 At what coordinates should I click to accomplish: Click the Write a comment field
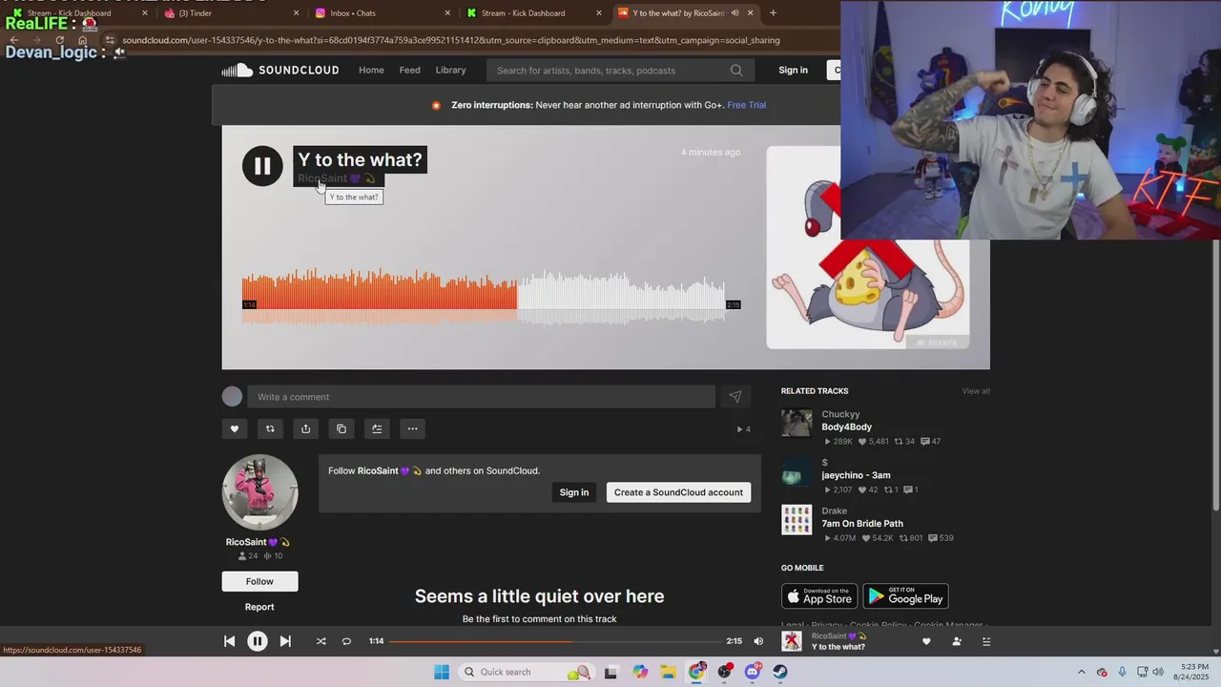(481, 397)
